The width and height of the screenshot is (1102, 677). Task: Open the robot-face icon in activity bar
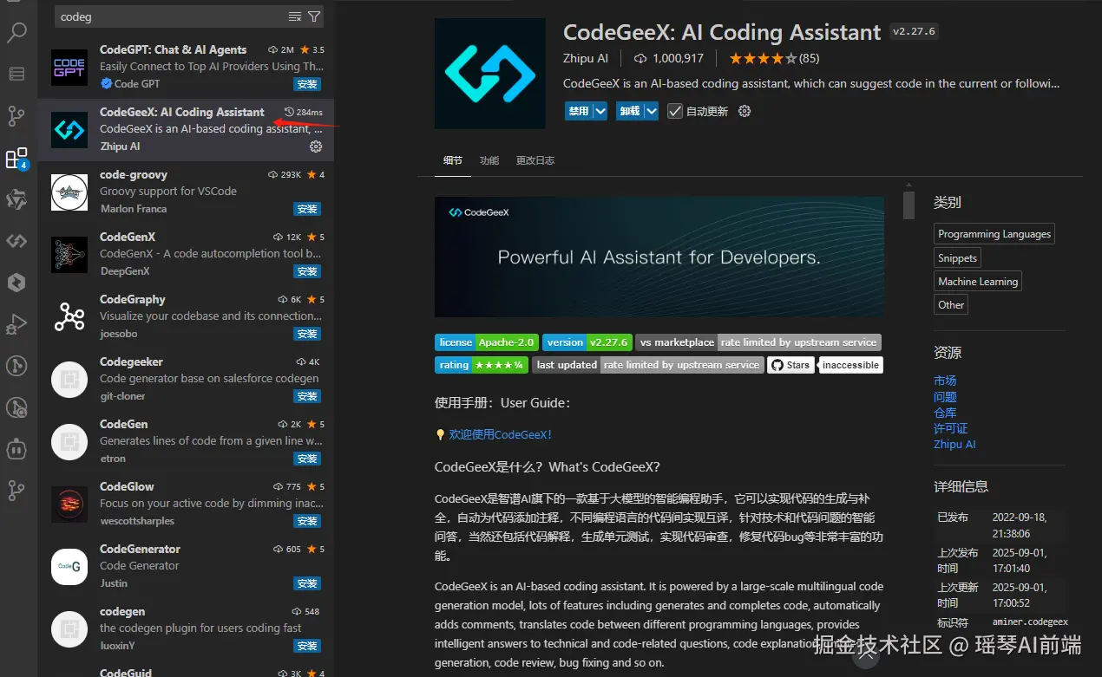click(16, 449)
